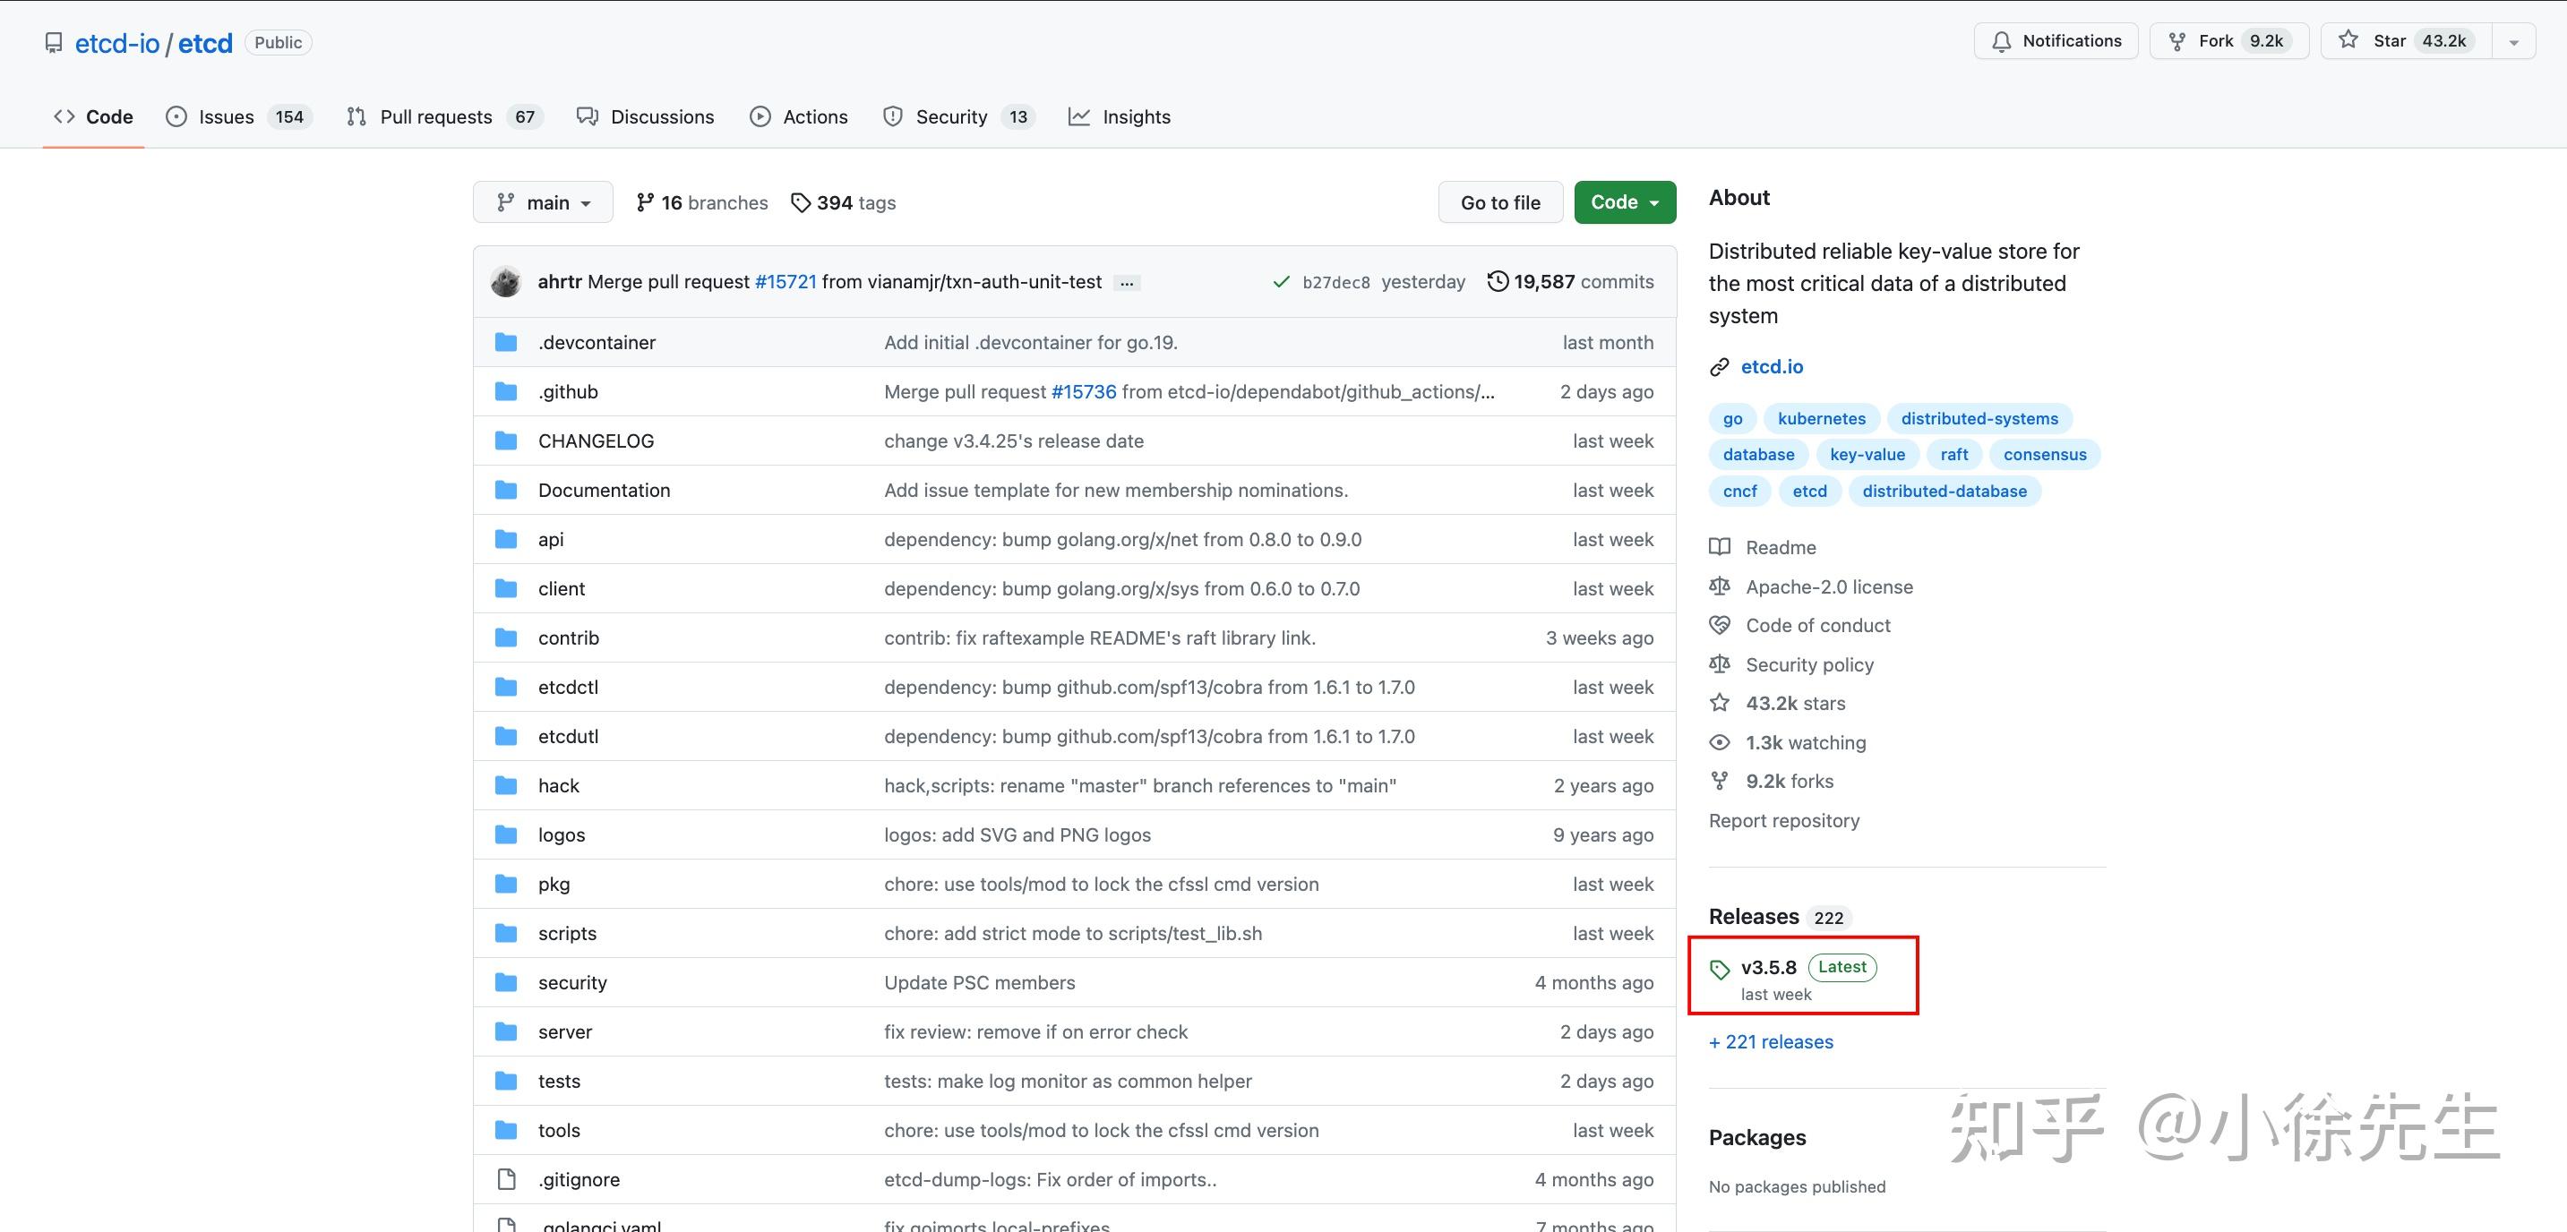Open the v3.5.8 Latest release

click(x=1768, y=967)
